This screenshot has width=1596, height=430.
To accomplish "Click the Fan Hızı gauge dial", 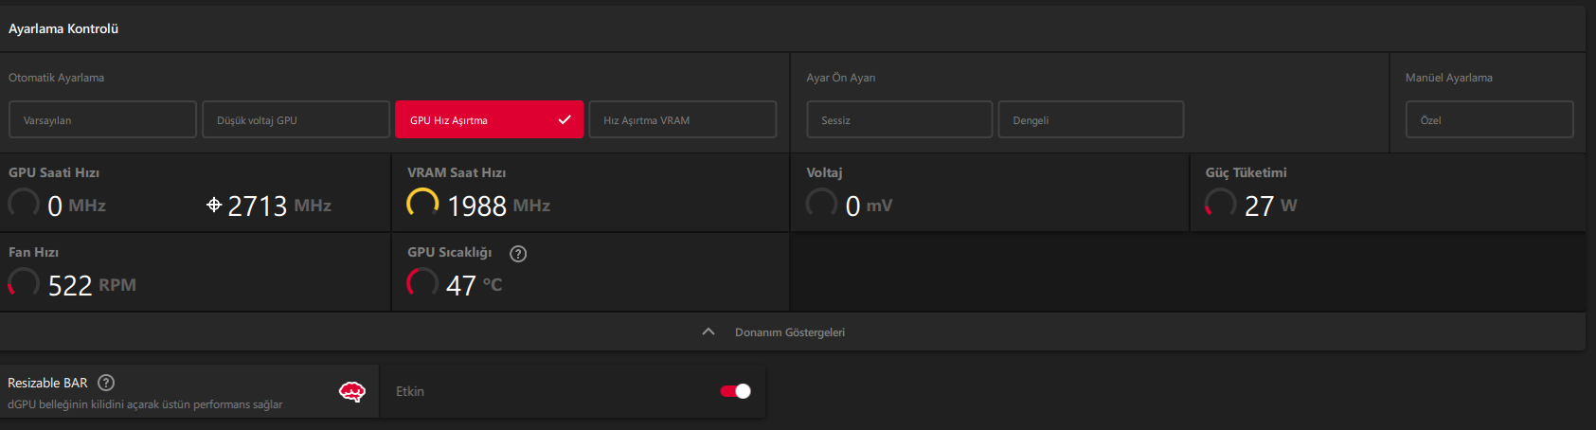I will pyautogui.click(x=24, y=283).
